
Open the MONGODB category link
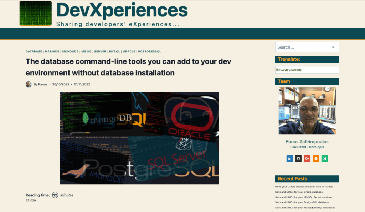70,51
